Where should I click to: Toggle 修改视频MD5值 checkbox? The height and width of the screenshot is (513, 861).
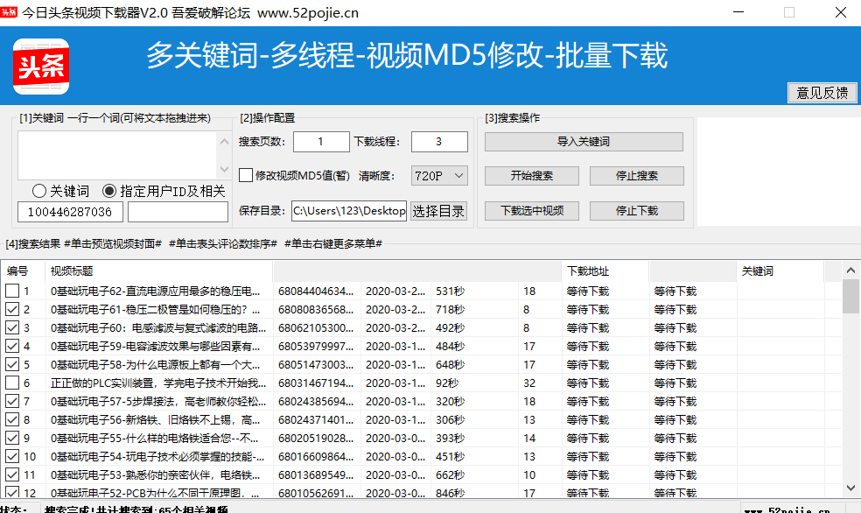246,175
